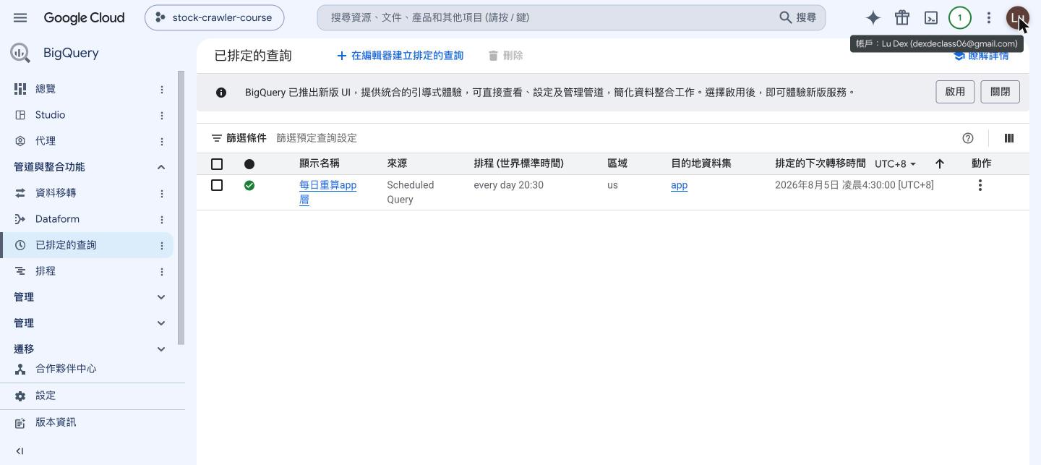Click the banner info icon
Image resolution: width=1041 pixels, height=465 pixels.
(x=221, y=93)
